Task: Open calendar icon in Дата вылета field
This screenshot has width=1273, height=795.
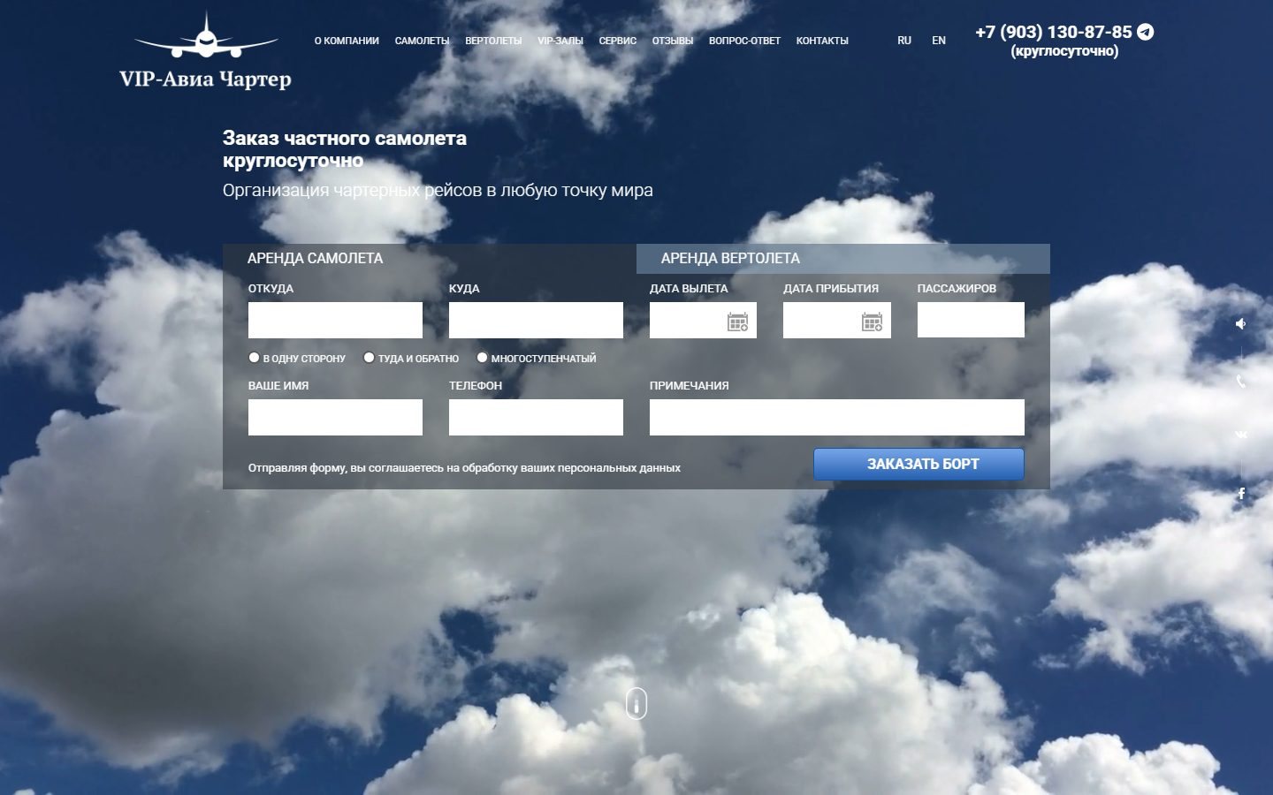Action: pos(737,322)
